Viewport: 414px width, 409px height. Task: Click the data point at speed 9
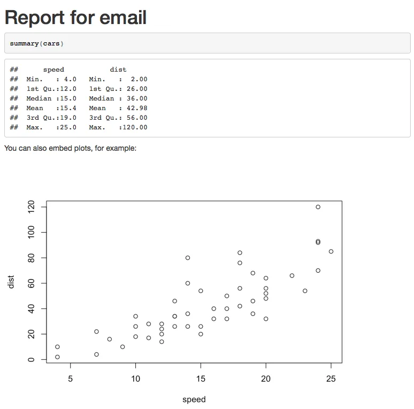click(x=122, y=347)
